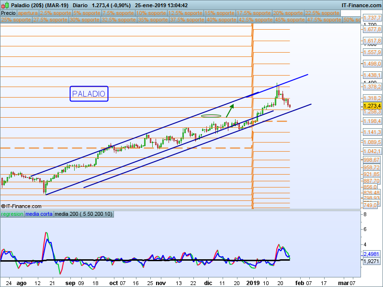Click the Paladio (20$) (MAR-19) instrument name
The height and width of the screenshot is (287, 383).
pyautogui.click(x=40, y=5)
